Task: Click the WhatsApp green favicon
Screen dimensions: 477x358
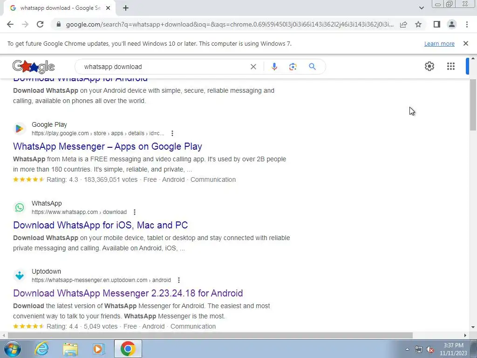Action: tap(20, 207)
